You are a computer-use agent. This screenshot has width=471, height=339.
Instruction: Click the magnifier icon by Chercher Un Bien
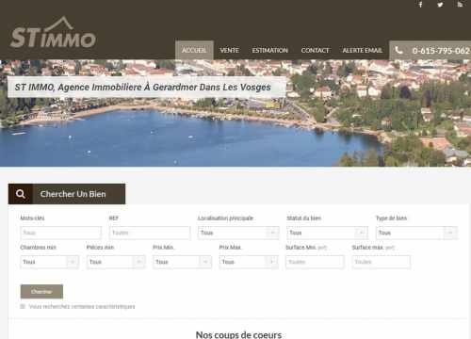[21, 194]
